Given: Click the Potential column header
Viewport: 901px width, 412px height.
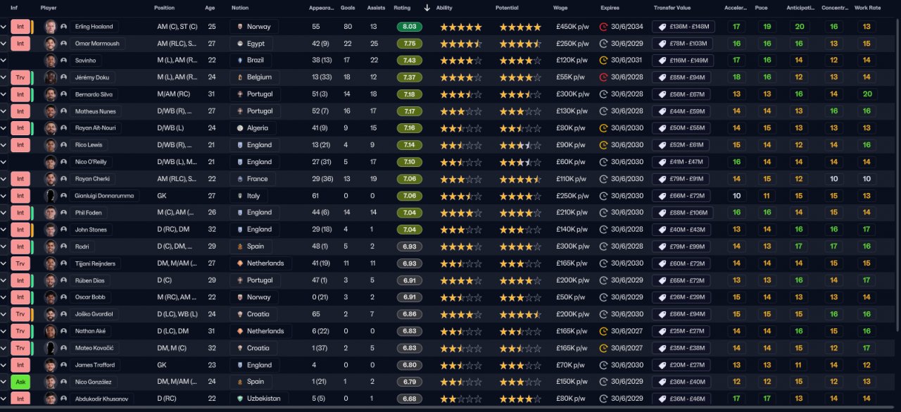Looking at the screenshot, I should tap(507, 8).
